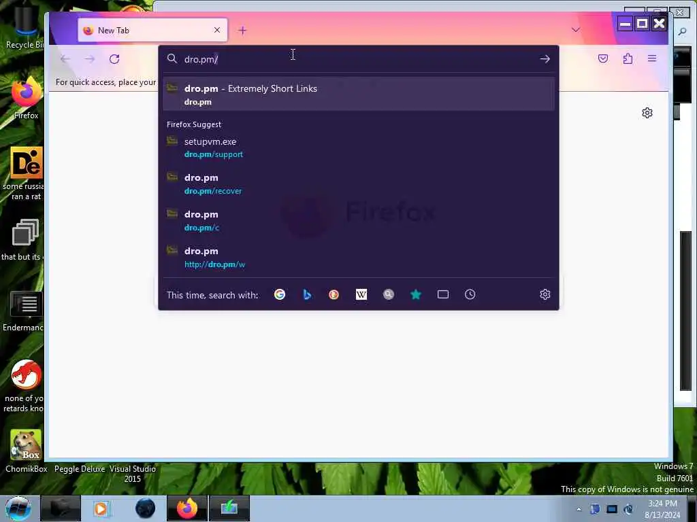Click the Go arrow in address bar

545,59
